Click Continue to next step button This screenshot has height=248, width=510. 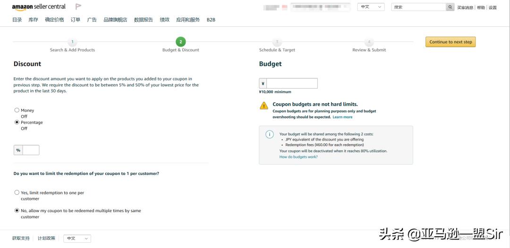[450, 42]
